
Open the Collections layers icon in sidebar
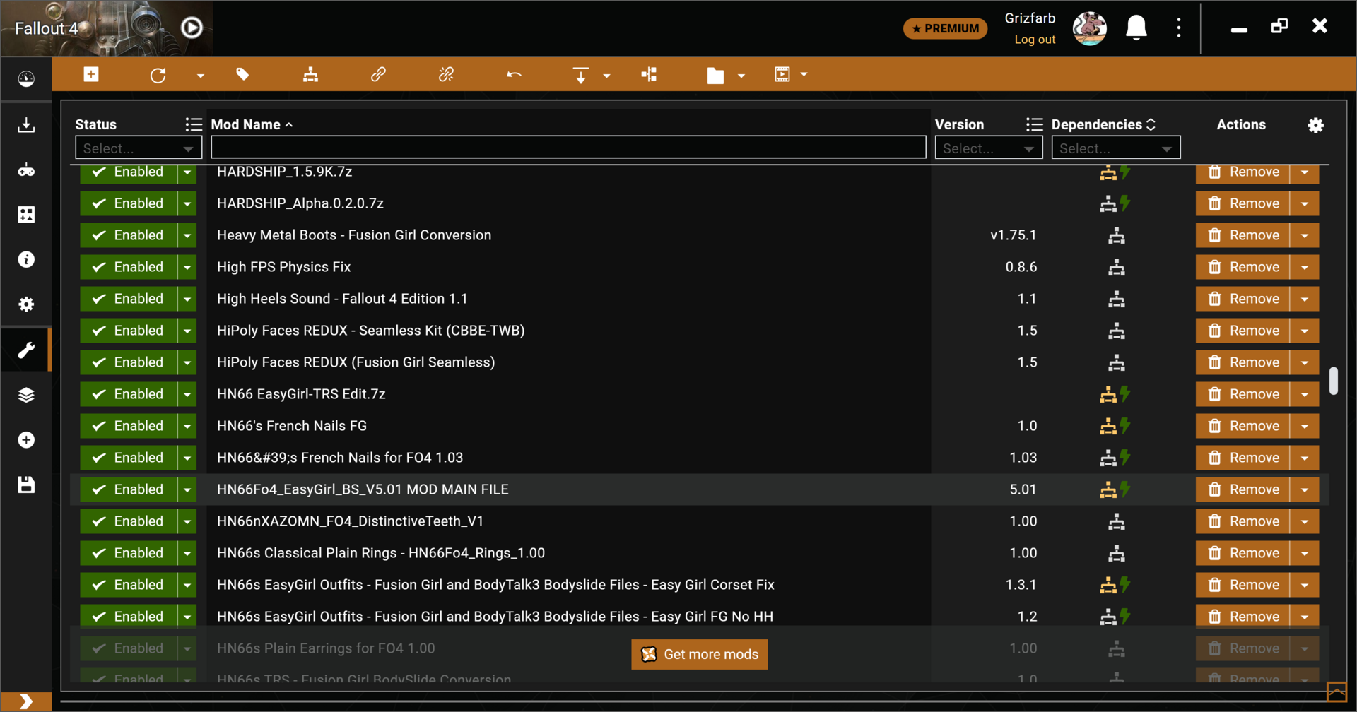pyautogui.click(x=26, y=395)
